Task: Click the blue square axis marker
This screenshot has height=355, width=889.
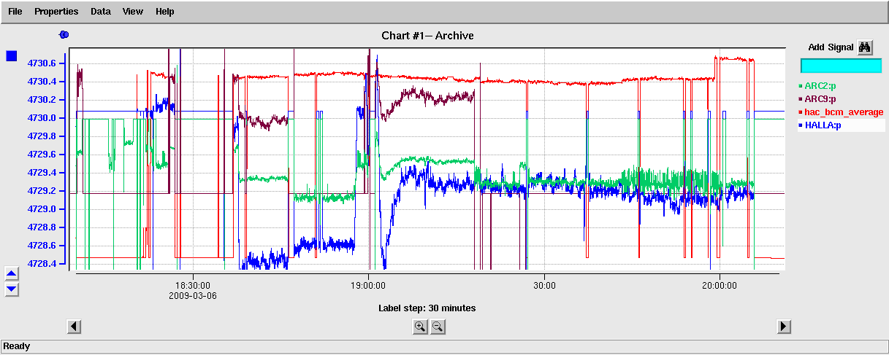Action: coord(12,56)
